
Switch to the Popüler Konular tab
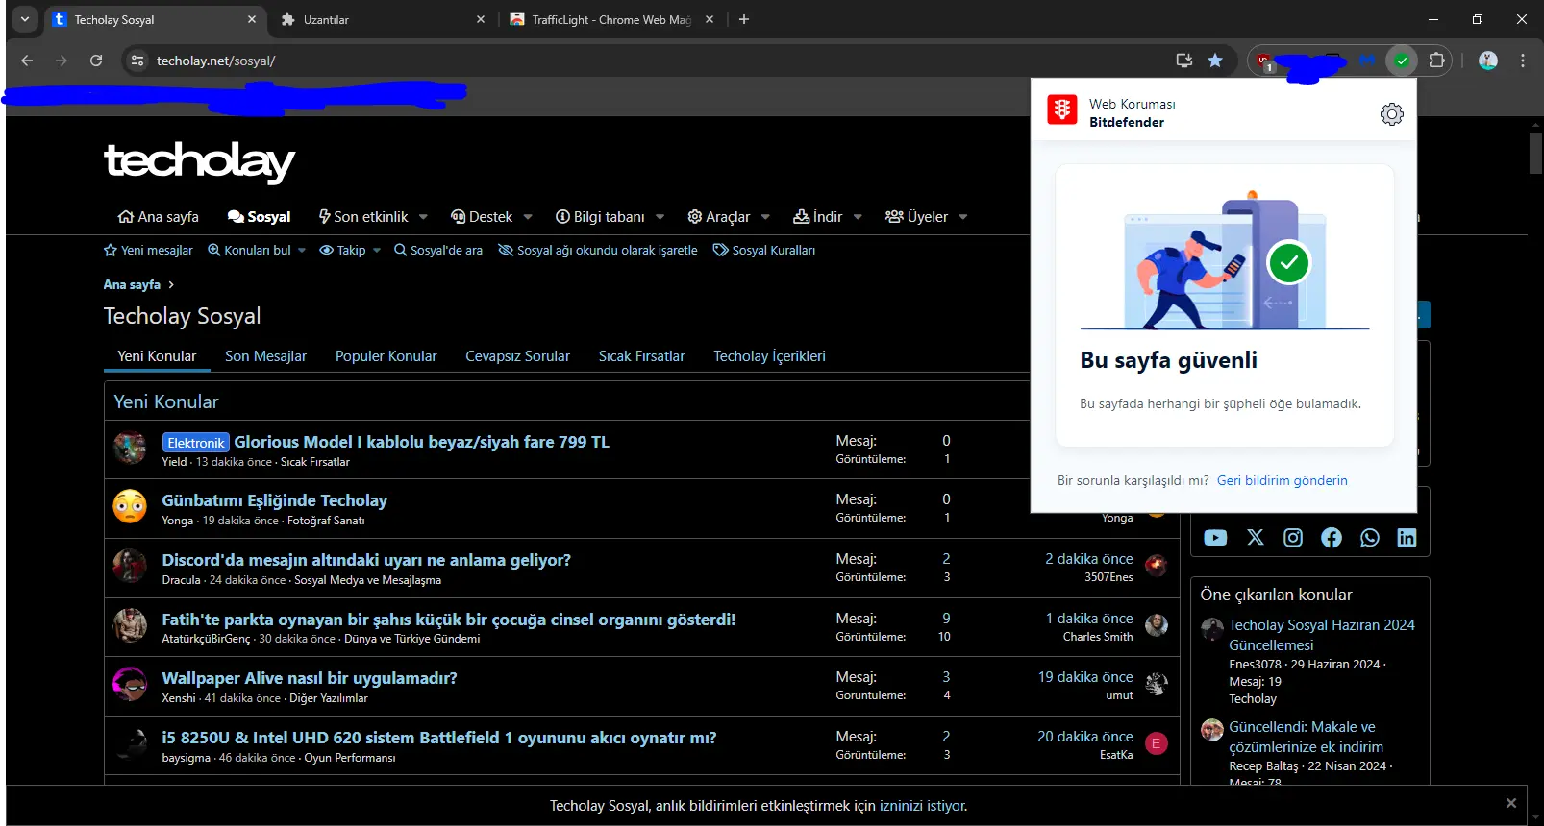pyautogui.click(x=386, y=356)
